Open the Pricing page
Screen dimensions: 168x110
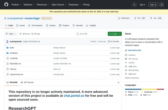click(86, 4)
